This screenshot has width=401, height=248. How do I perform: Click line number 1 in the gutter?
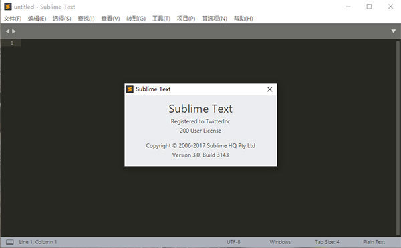pyautogui.click(x=12, y=43)
